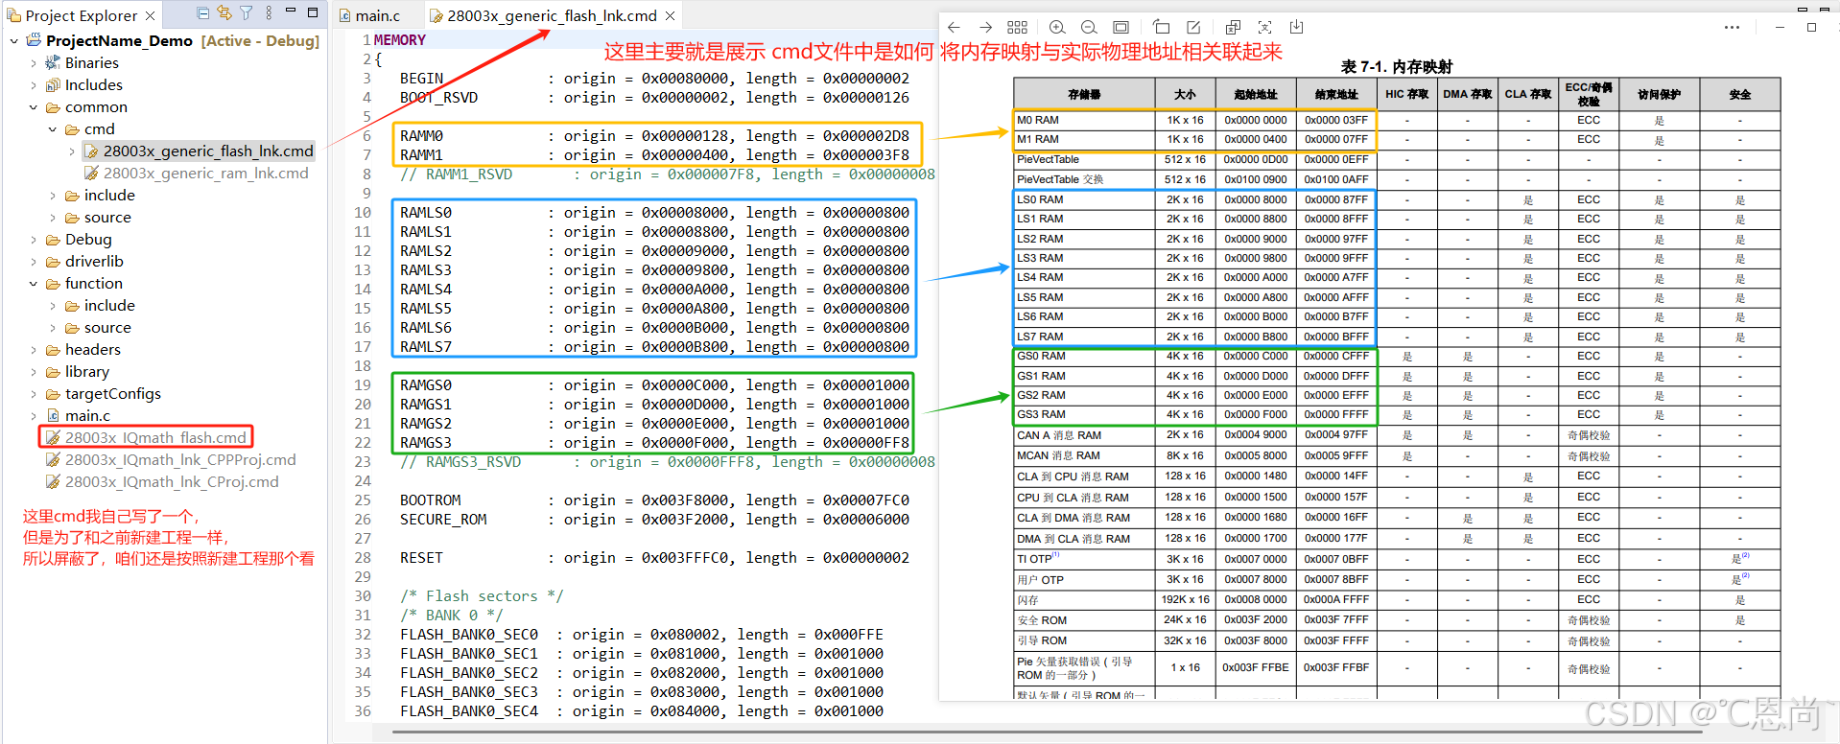Click the fit-to-window icon in viewer

[x=1121, y=27]
